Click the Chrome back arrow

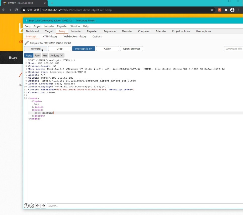point(4,10)
